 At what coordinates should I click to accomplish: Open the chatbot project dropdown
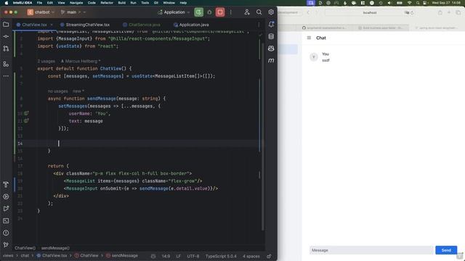[41, 12]
